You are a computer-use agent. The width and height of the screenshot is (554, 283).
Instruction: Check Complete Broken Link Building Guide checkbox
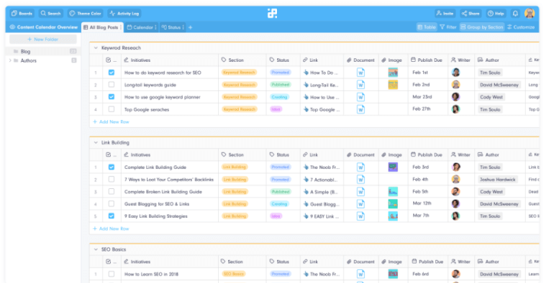click(x=112, y=192)
